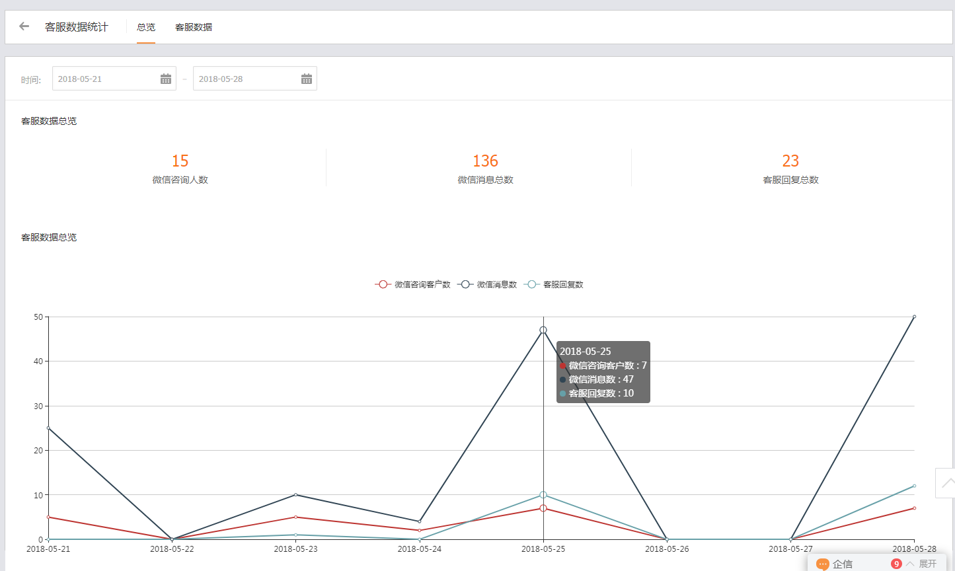The height and width of the screenshot is (571, 955).
Task: Open calendar icon for start date
Action: point(166,79)
